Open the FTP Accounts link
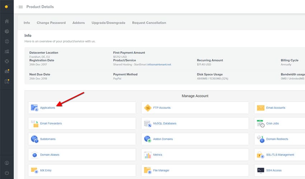The width and height of the screenshot is (305, 179). [162, 108]
